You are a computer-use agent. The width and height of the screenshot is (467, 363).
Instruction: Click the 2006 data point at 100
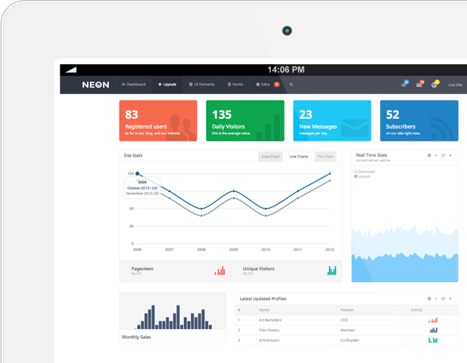tap(137, 173)
